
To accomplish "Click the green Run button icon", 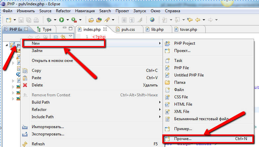I will pos(62,20).
